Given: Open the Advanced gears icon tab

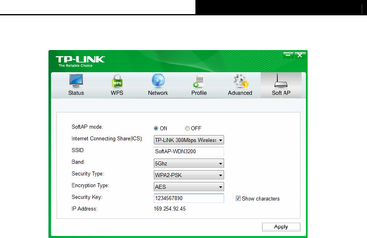Looking at the screenshot, I should pyautogui.click(x=240, y=85).
